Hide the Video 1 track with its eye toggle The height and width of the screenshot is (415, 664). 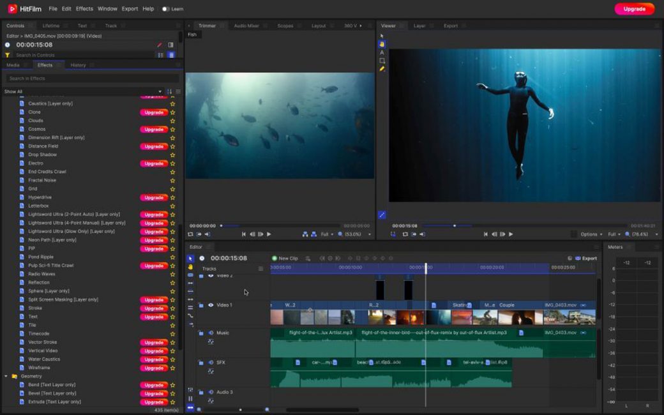tap(210, 305)
